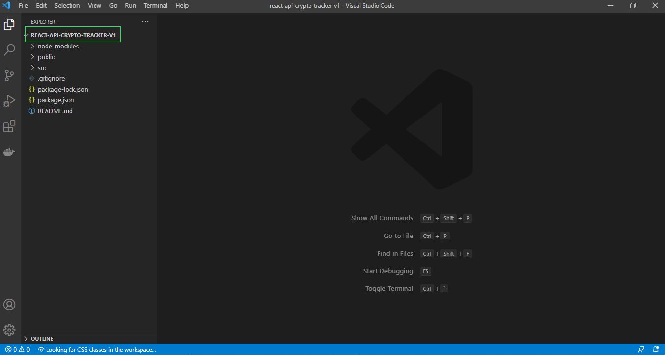Click the .gitignore file icon
Image resolution: width=665 pixels, height=355 pixels.
click(x=32, y=78)
